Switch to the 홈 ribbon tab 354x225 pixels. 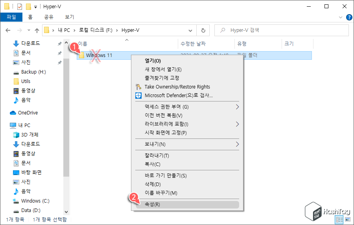30,17
